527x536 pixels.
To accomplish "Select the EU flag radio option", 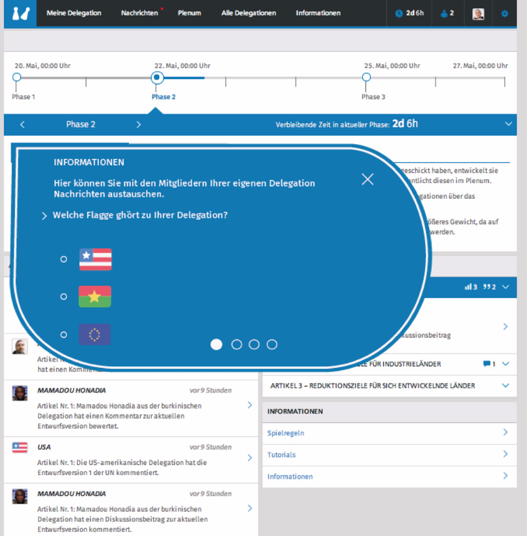I will [64, 335].
